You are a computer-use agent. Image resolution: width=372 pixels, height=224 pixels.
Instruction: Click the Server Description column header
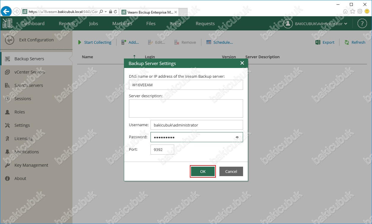[x=262, y=57]
